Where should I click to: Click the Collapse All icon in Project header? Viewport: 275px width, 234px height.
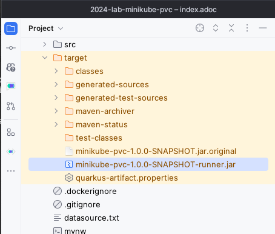(231, 28)
